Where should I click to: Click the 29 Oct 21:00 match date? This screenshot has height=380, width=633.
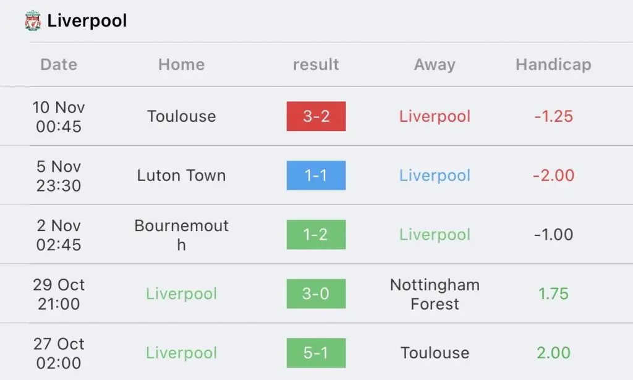point(59,294)
